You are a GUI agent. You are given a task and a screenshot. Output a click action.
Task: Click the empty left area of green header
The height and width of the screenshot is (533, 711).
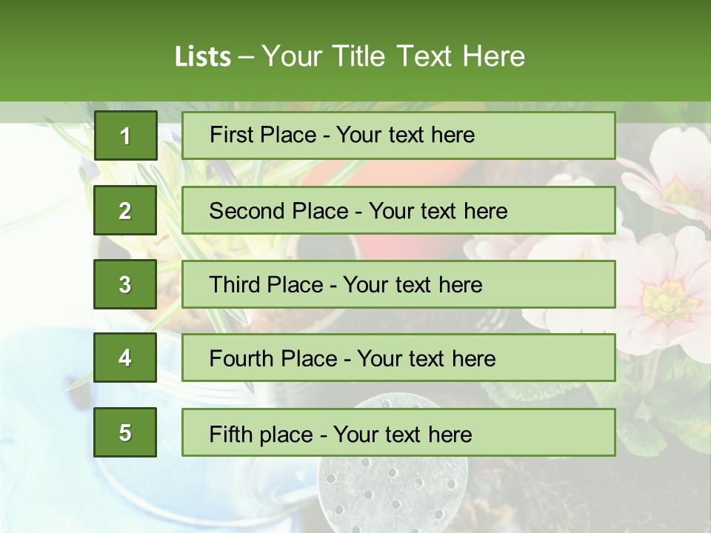click(x=74, y=52)
